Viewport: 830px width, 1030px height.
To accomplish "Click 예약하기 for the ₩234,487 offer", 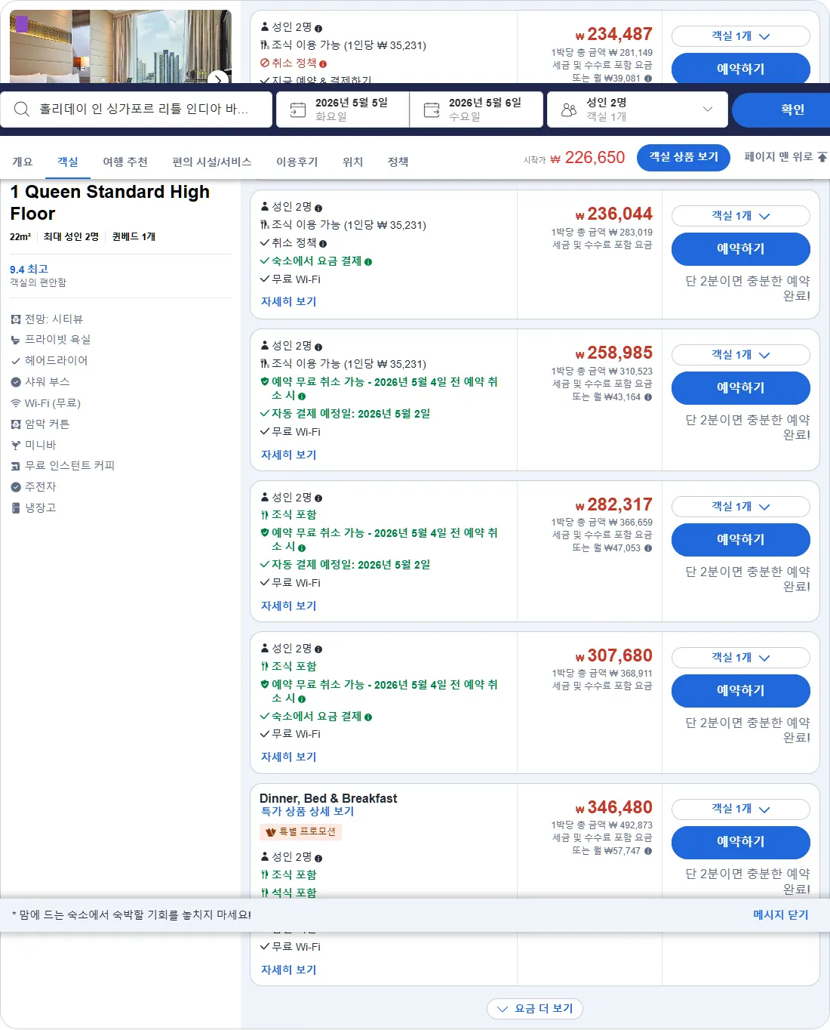I will pyautogui.click(x=741, y=68).
